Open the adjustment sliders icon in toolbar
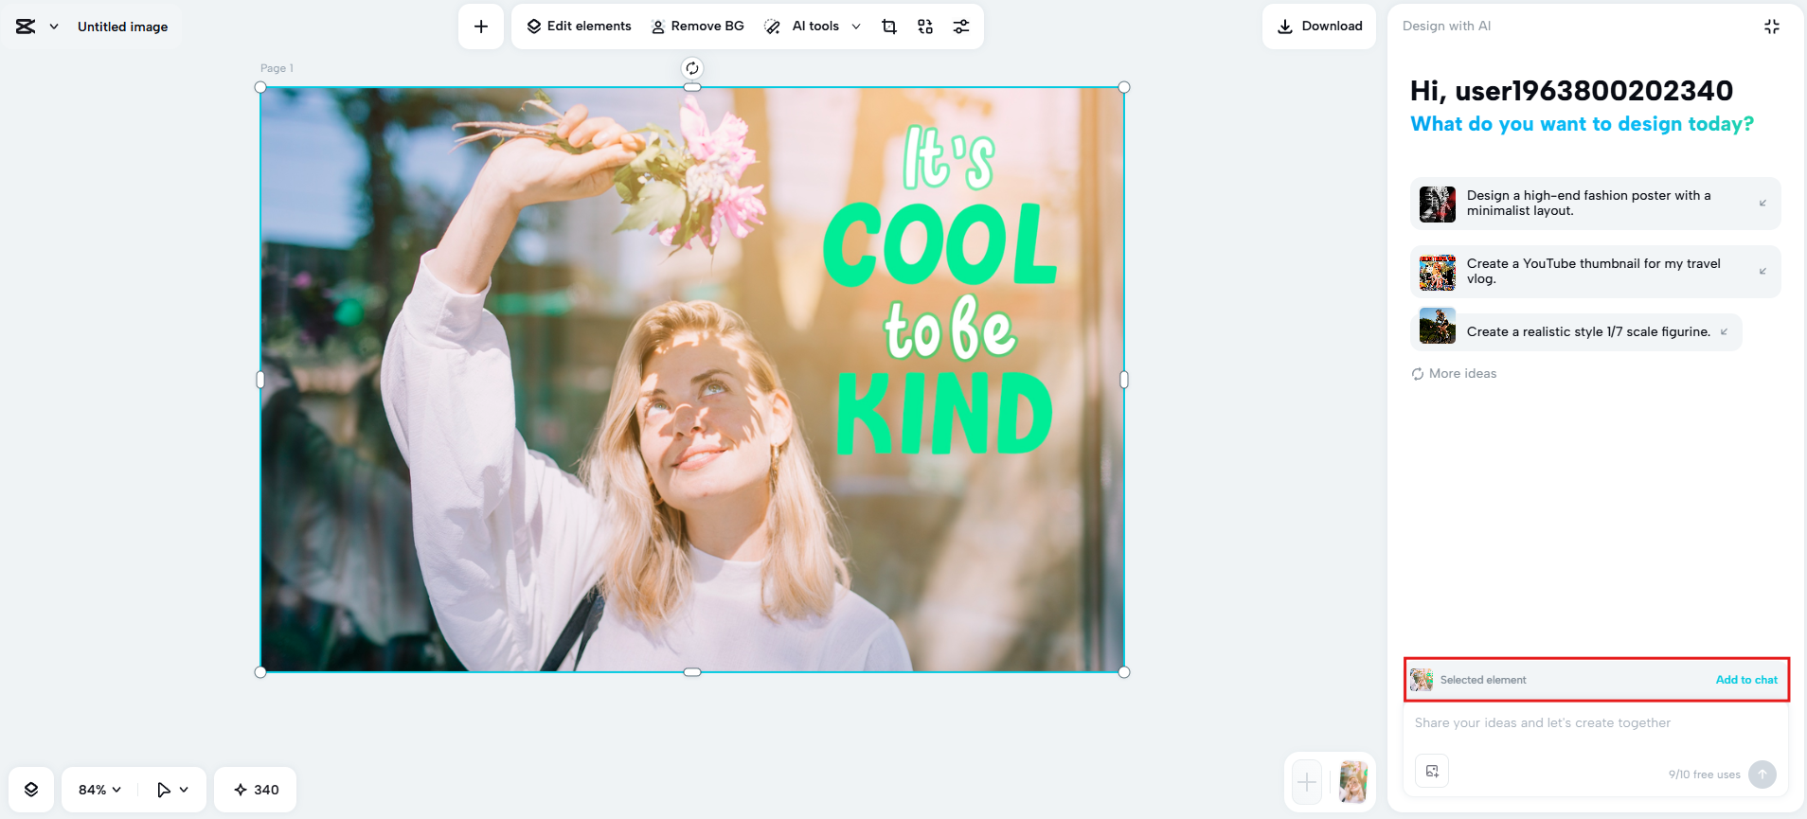The width and height of the screenshot is (1807, 819). [x=961, y=27]
